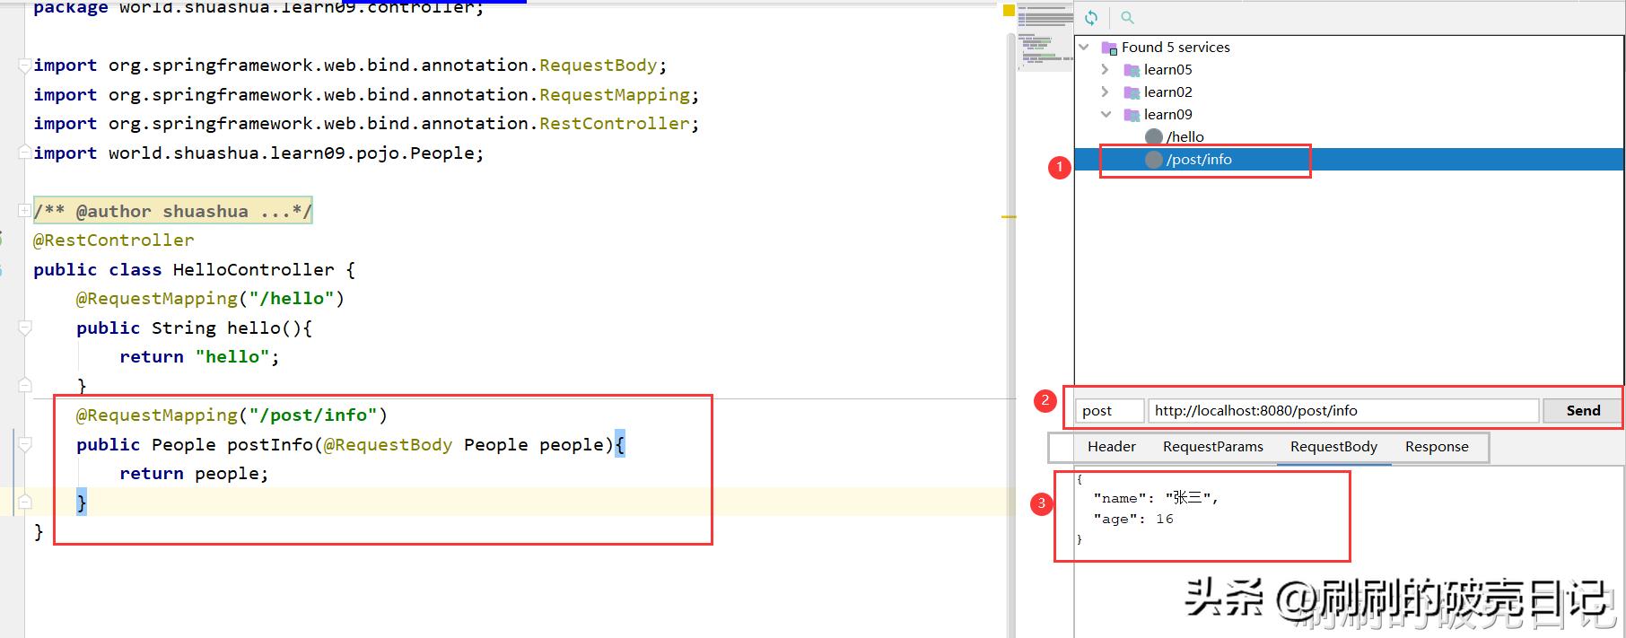The width and height of the screenshot is (1626, 638).
Task: Expand the folded author Javadoc comment
Action: coord(24,211)
